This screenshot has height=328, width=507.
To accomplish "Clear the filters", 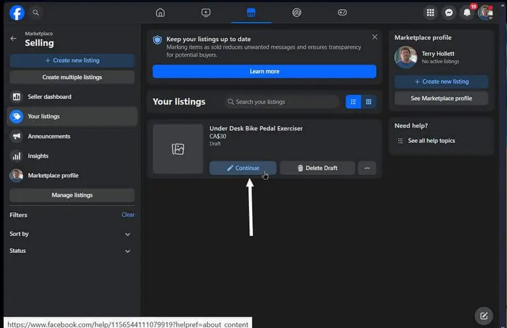I will click(128, 215).
